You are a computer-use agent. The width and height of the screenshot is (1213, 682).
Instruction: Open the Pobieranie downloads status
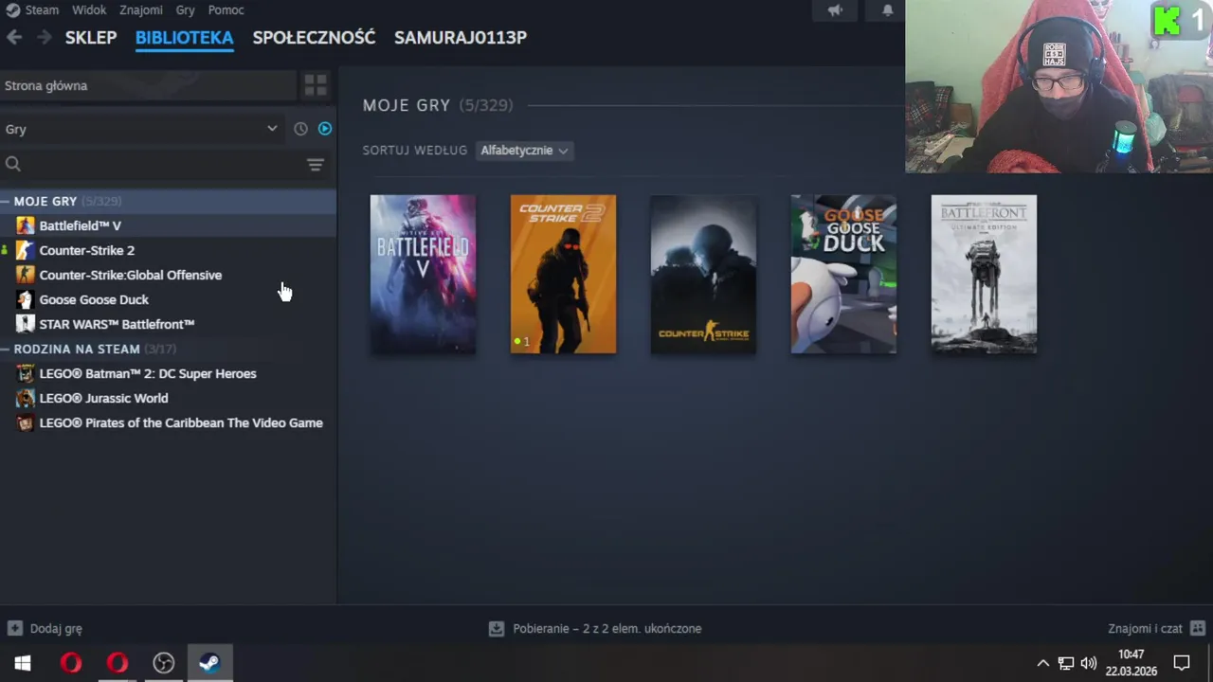click(x=606, y=628)
